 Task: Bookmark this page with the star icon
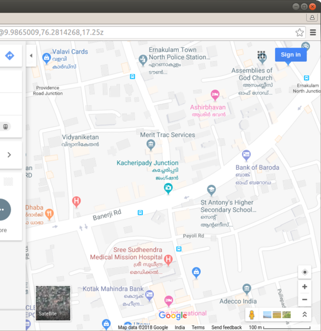point(299,33)
